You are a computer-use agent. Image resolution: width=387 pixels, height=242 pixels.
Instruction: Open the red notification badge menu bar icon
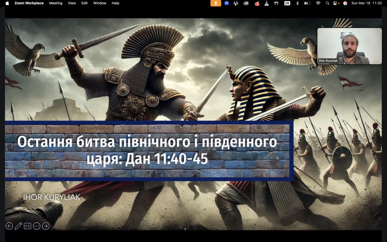257,3
